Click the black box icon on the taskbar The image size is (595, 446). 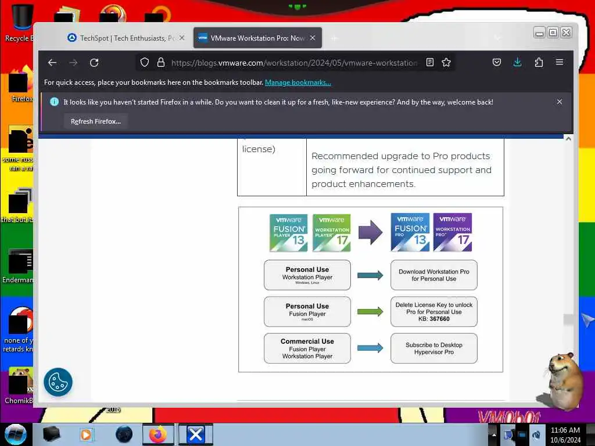[x=51, y=434]
